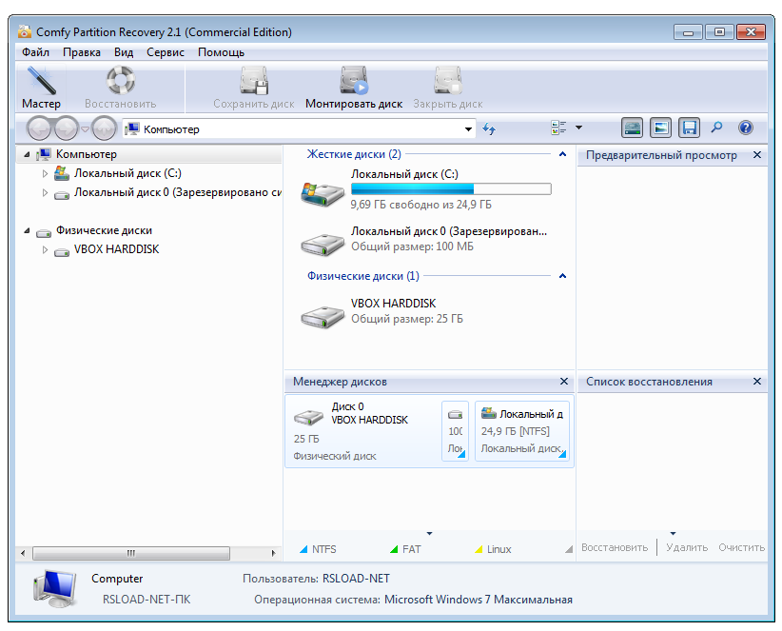This screenshot has height=631, width=782.
Task: Open the Сервис menu
Action: pos(166,52)
